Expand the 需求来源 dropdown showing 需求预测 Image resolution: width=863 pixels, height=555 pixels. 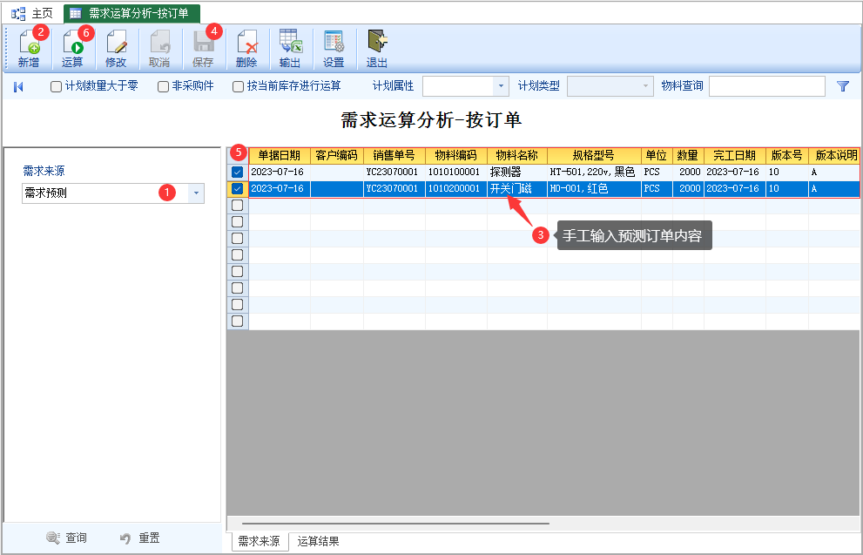197,193
